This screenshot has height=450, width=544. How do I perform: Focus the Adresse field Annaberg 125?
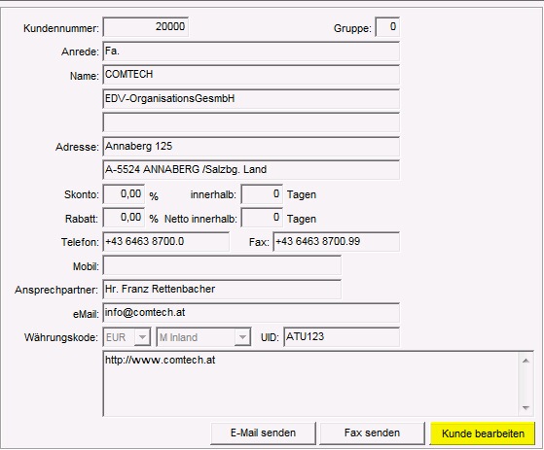pyautogui.click(x=251, y=146)
